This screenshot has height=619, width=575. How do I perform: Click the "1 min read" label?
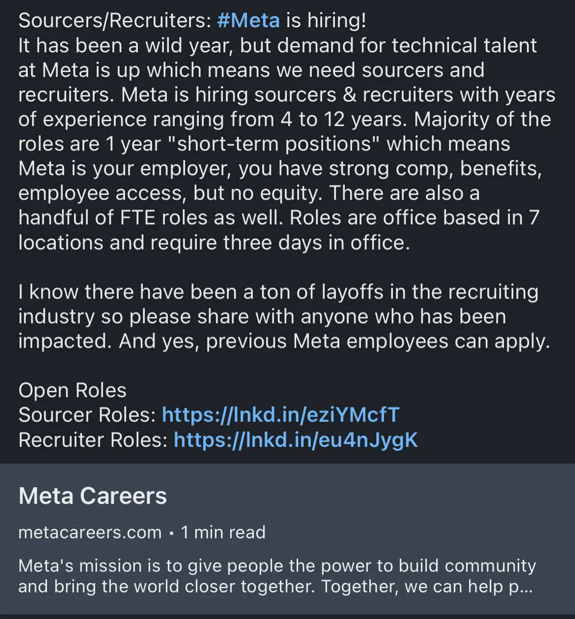223,532
